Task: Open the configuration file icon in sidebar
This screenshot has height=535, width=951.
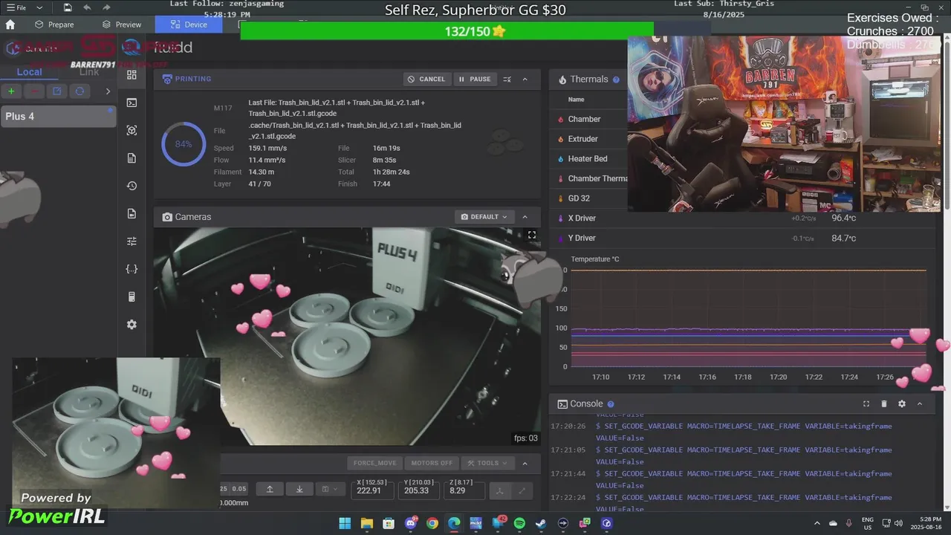Action: pos(132,213)
